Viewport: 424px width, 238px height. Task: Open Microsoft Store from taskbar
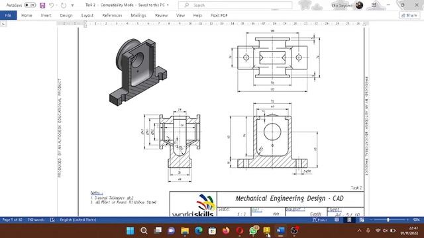click(x=212, y=231)
